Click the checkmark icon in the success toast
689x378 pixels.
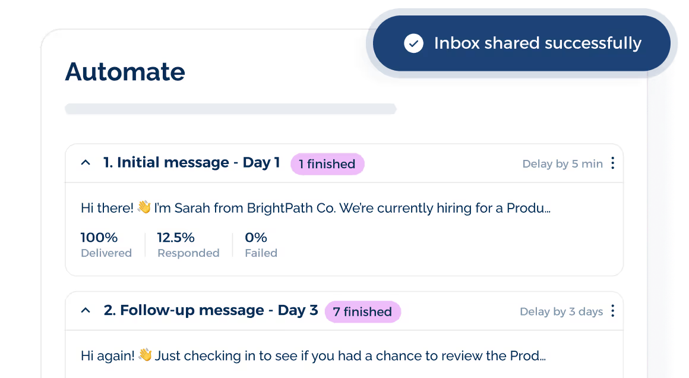pos(413,43)
